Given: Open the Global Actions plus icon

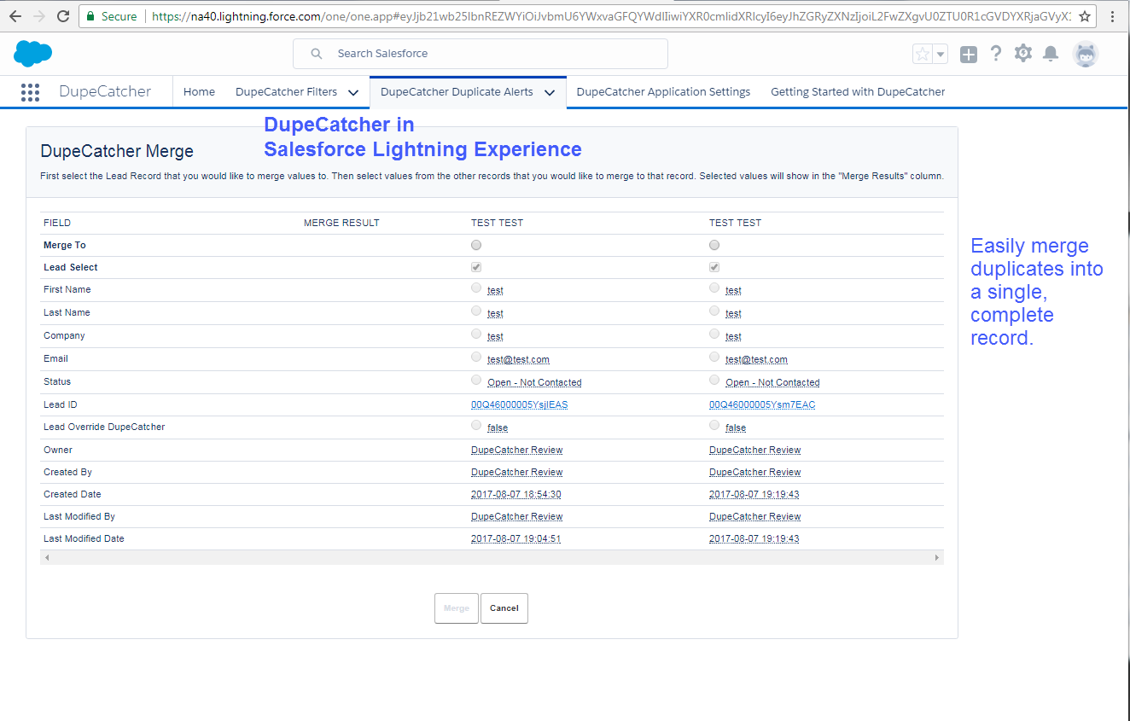Looking at the screenshot, I should (x=969, y=55).
